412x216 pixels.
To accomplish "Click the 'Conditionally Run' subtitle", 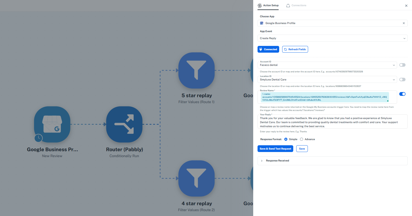I will 124,156.
